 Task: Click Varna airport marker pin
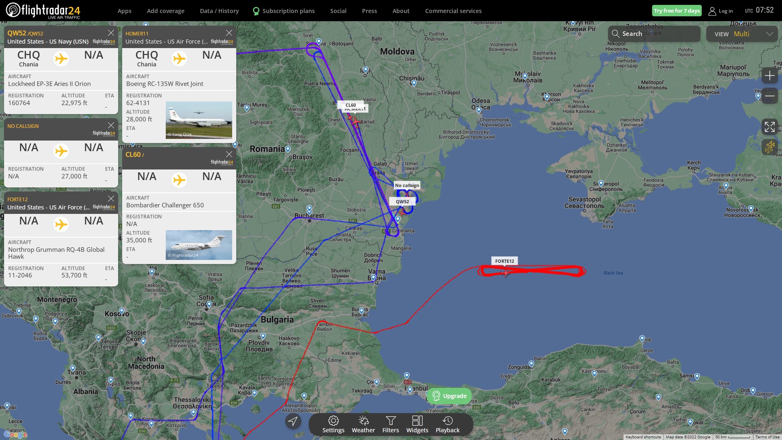click(373, 277)
